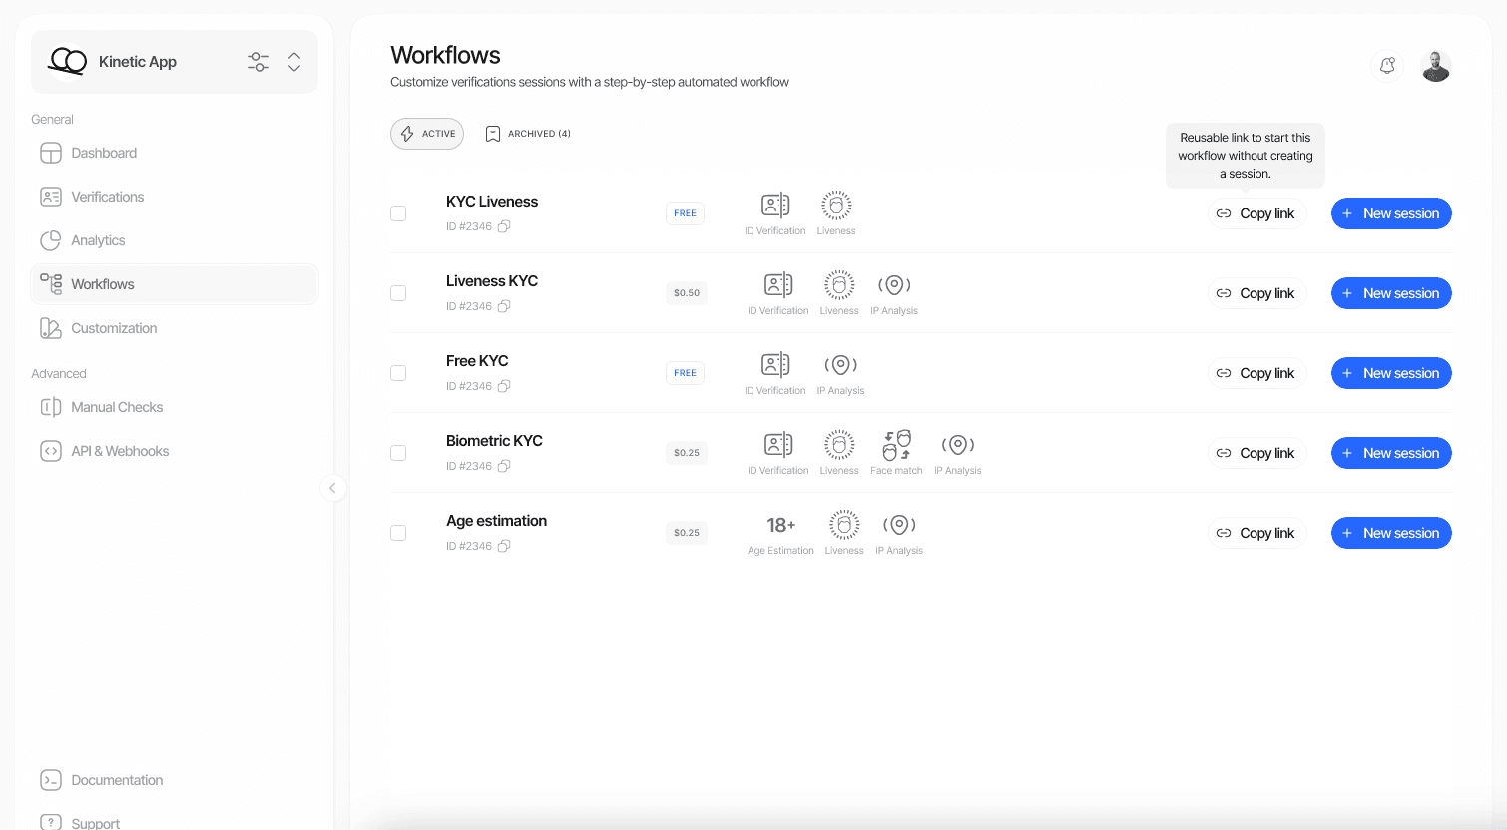Copy the ID of KYC Liveness workflow
This screenshot has height=830, width=1507.
(x=504, y=226)
